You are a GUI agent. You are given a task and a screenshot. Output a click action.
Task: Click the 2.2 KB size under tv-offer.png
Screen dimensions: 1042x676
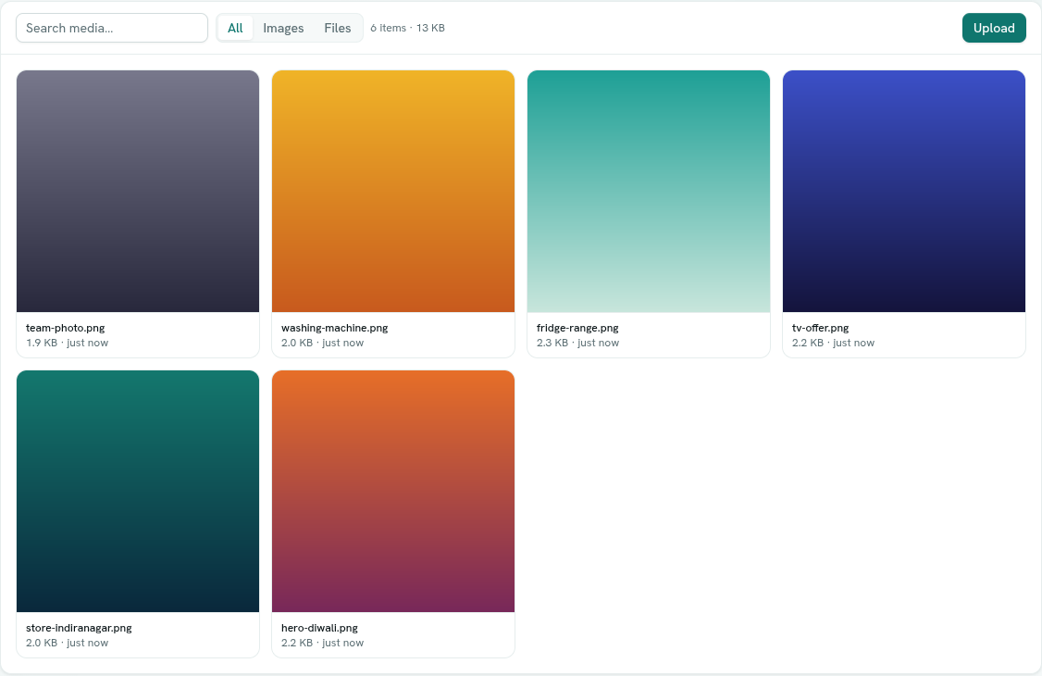808,343
